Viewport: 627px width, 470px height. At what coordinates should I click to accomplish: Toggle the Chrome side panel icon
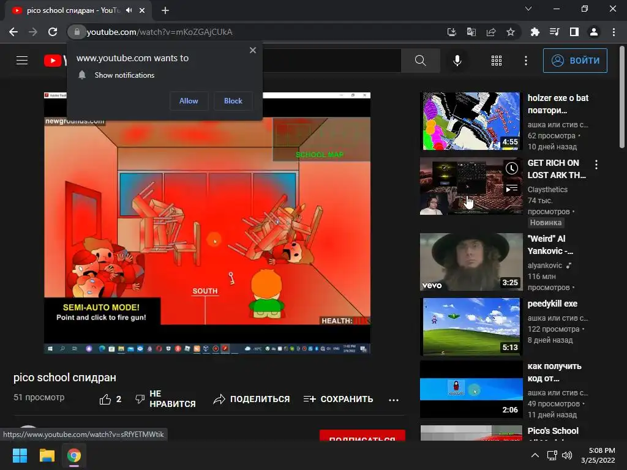(x=574, y=32)
